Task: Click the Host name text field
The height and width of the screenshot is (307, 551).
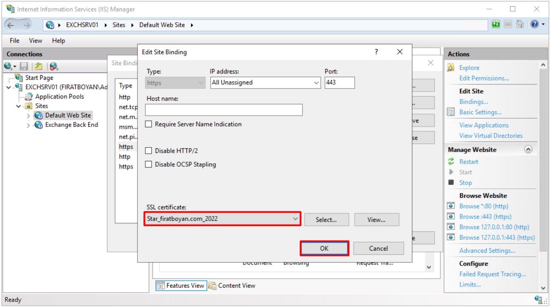Action: pyautogui.click(x=223, y=110)
